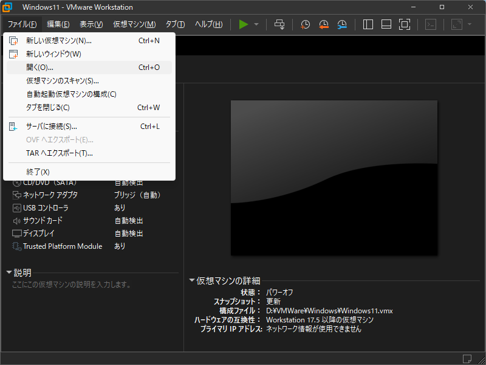Choose 開く(O)... from the file menu
Viewport: 486px width, 365px height.
89,68
